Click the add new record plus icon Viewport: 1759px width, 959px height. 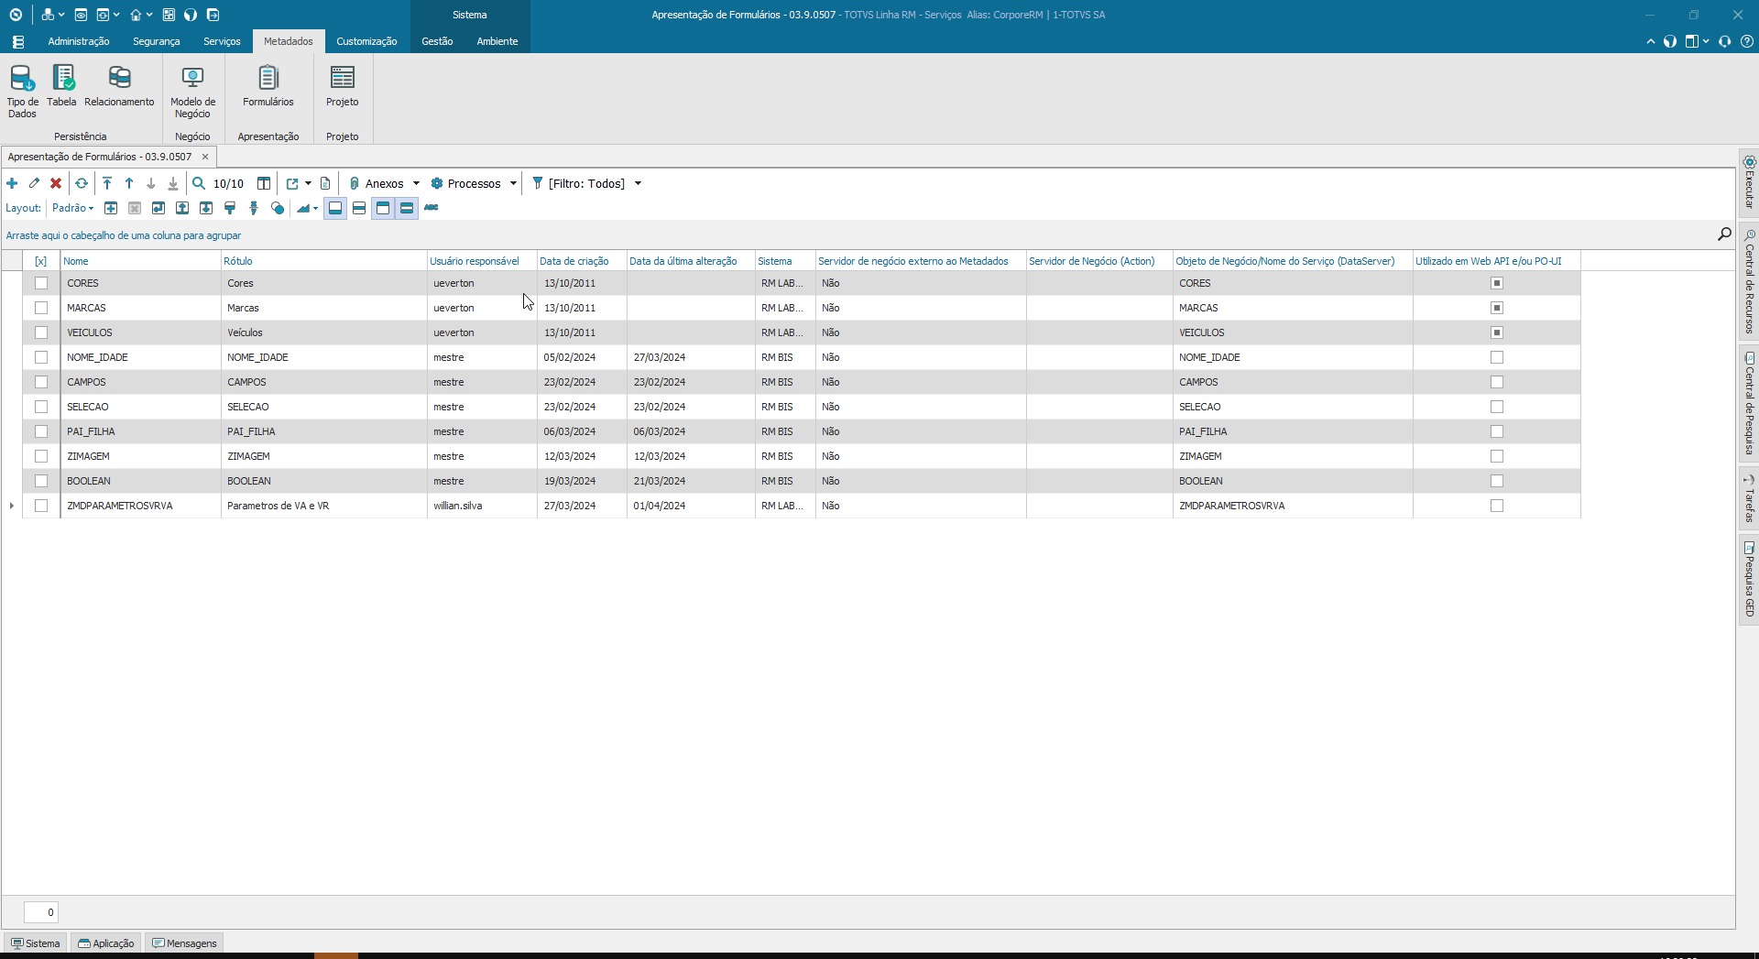12,183
